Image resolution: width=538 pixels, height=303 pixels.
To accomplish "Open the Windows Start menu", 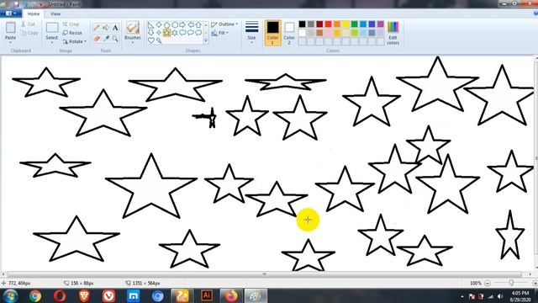I will [10, 295].
